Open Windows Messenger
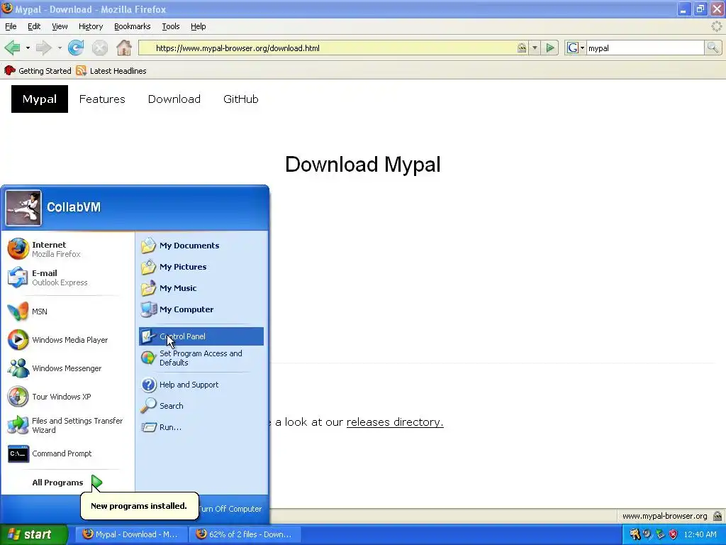Viewport: 726px width, 545px height. tap(68, 368)
